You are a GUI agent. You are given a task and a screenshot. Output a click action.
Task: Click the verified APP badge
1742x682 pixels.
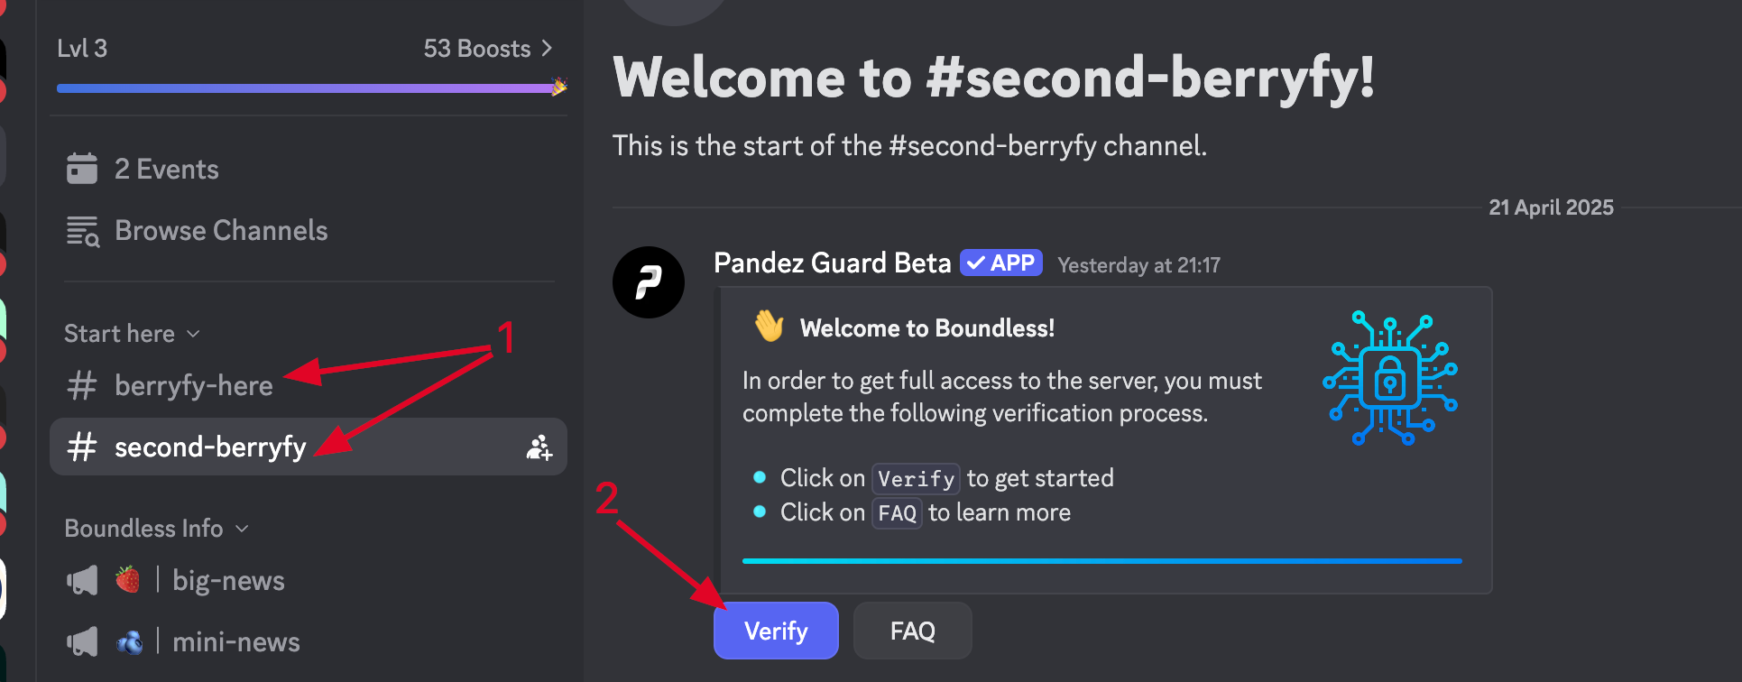(1001, 263)
